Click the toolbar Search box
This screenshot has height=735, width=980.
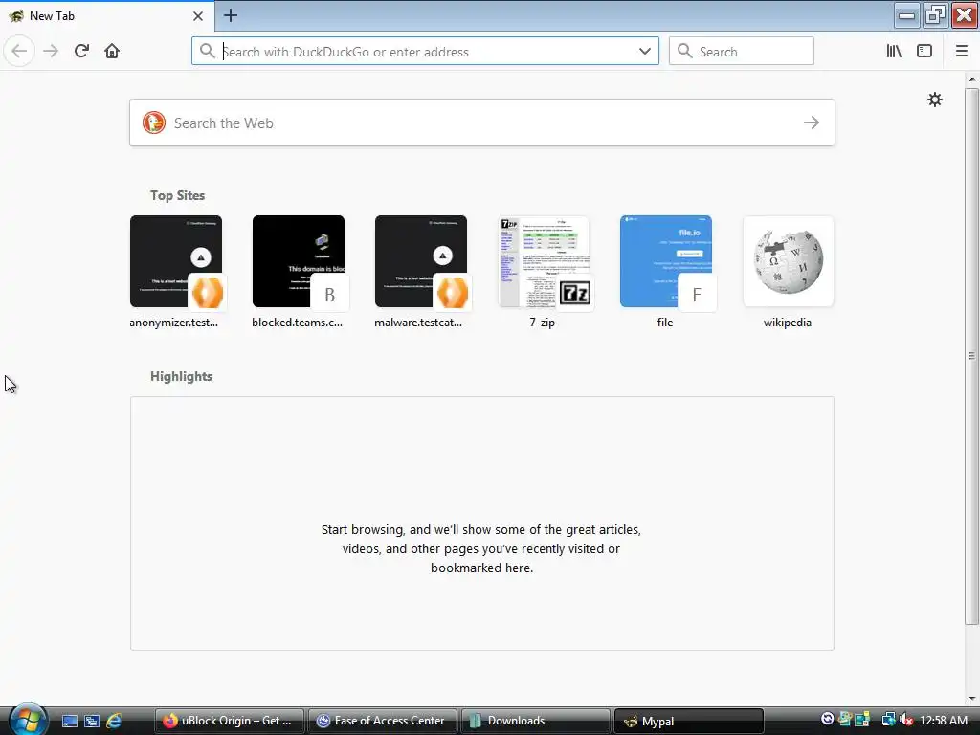tap(742, 52)
